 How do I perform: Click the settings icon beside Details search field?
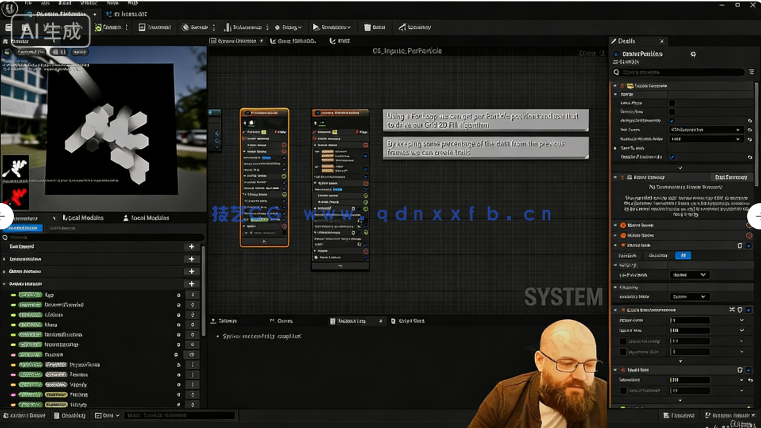tap(751, 72)
